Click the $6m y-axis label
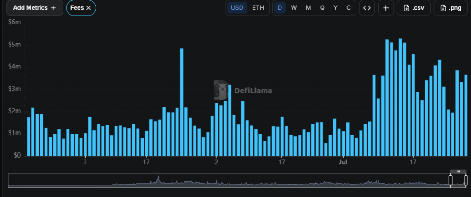This screenshot has width=471, height=197. (x=15, y=22)
